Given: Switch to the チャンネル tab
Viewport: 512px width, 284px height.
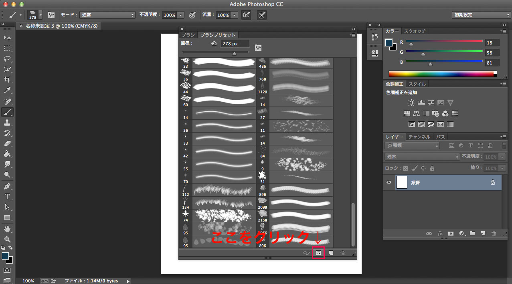Looking at the screenshot, I should click(419, 137).
